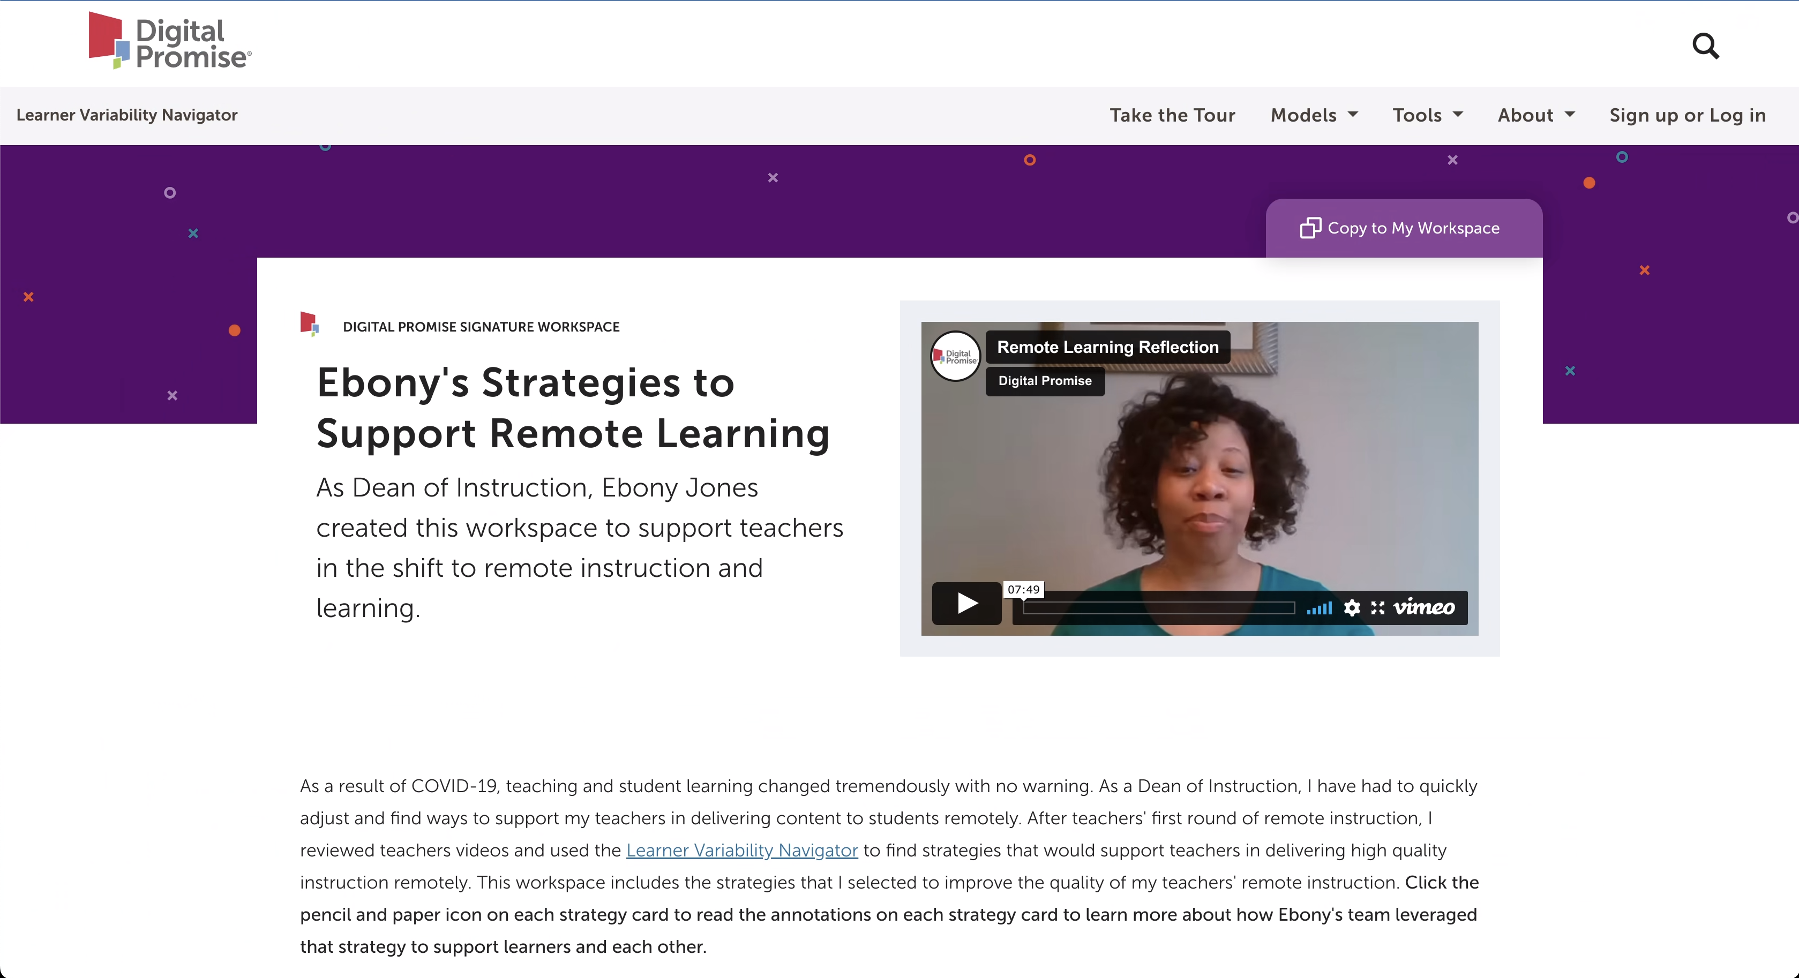1799x978 pixels.
Task: Click the video thumbnail of Ebony Jones
Action: coord(1199,478)
